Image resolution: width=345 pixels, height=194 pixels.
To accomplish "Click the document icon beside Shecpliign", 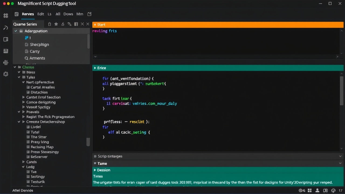I will 26,44.
